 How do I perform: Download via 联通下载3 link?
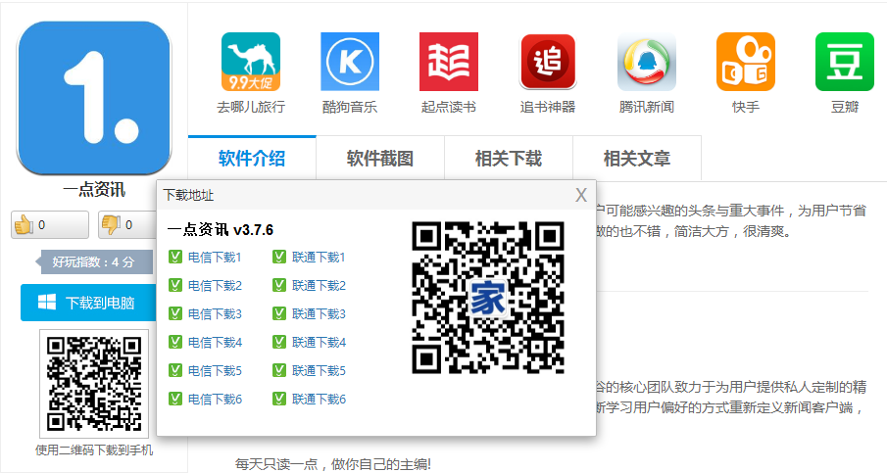pos(320,314)
